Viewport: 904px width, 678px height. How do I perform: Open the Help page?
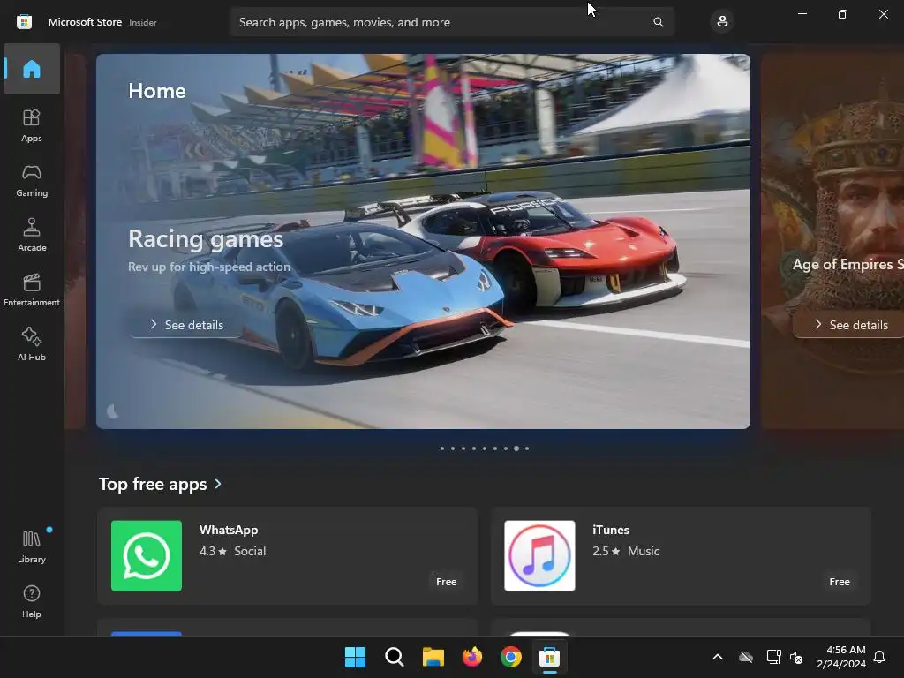[32, 601]
